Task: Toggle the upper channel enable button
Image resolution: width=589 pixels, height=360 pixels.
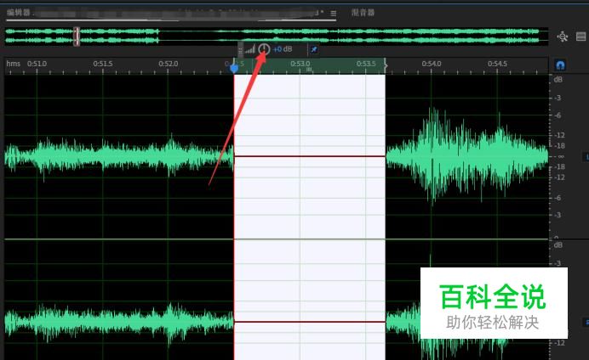Action: coord(586,156)
